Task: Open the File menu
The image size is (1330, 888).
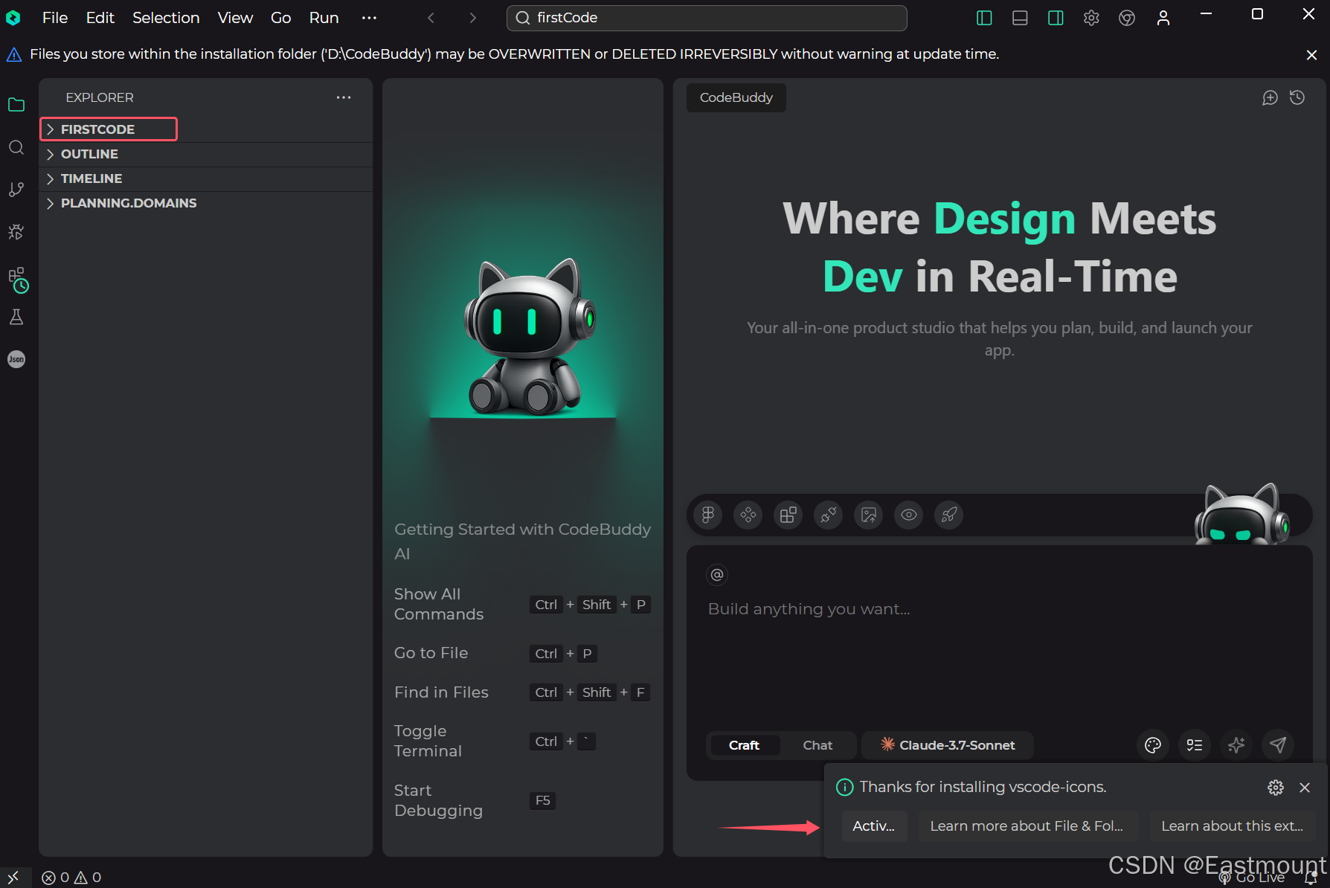Action: [55, 18]
